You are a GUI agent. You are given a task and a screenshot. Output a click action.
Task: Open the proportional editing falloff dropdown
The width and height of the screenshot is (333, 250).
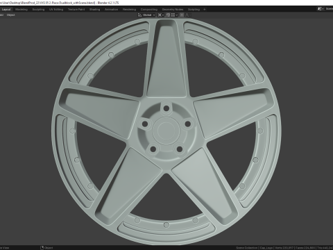pos(188,15)
